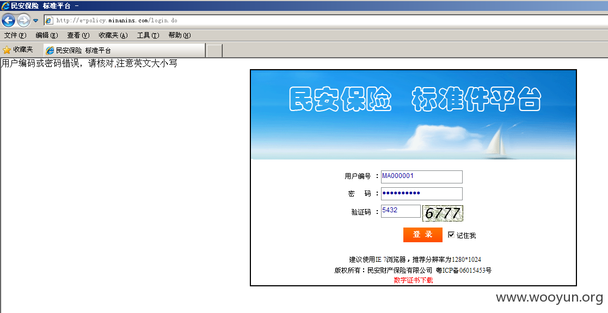Click the 收藏夹 favorites star button
The width and height of the screenshot is (608, 313).
(x=18, y=50)
